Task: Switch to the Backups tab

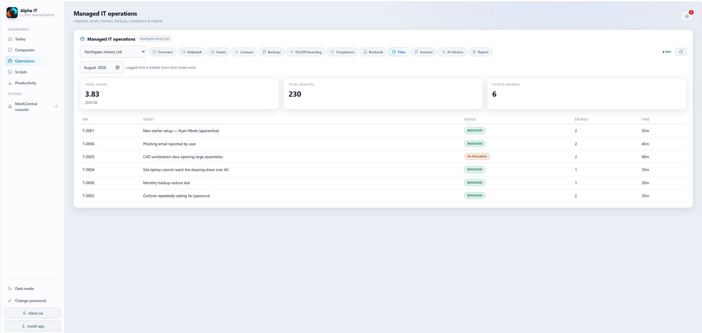Action: point(271,52)
